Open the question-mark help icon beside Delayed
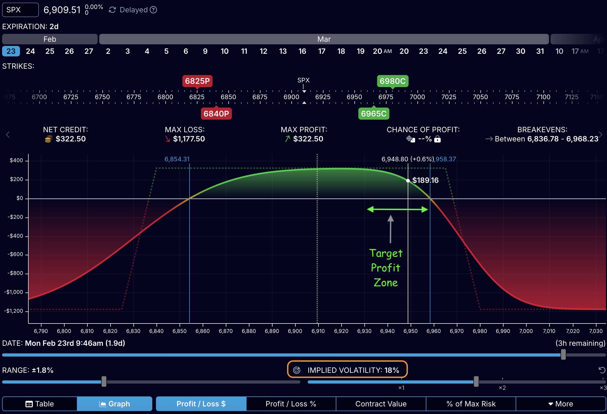 point(154,10)
